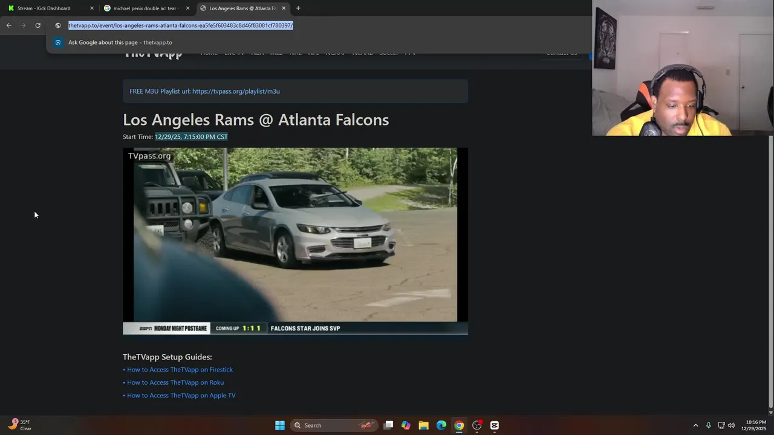The image size is (774, 435).
Task: Close the Stream - Kick Dashboard tab
Action: [92, 8]
